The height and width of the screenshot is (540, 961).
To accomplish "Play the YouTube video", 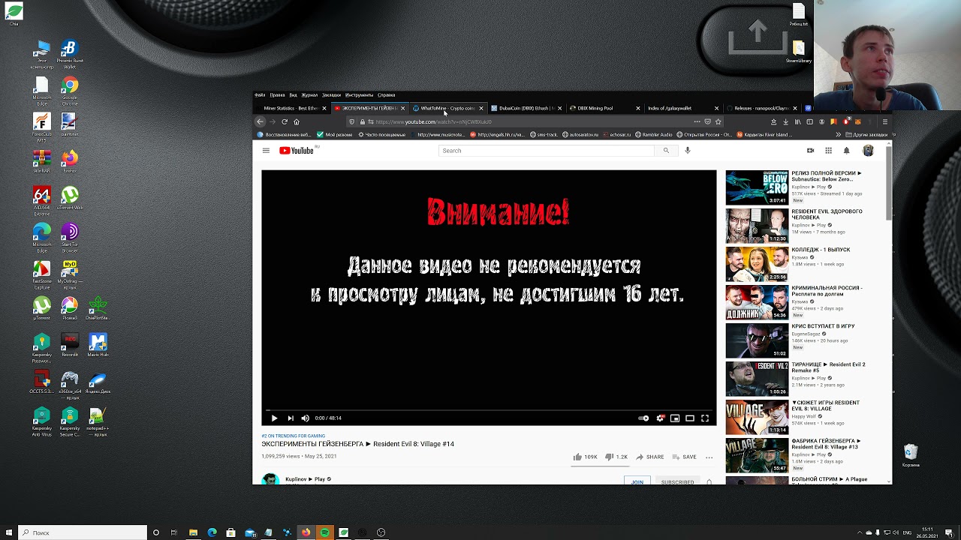I will click(274, 418).
